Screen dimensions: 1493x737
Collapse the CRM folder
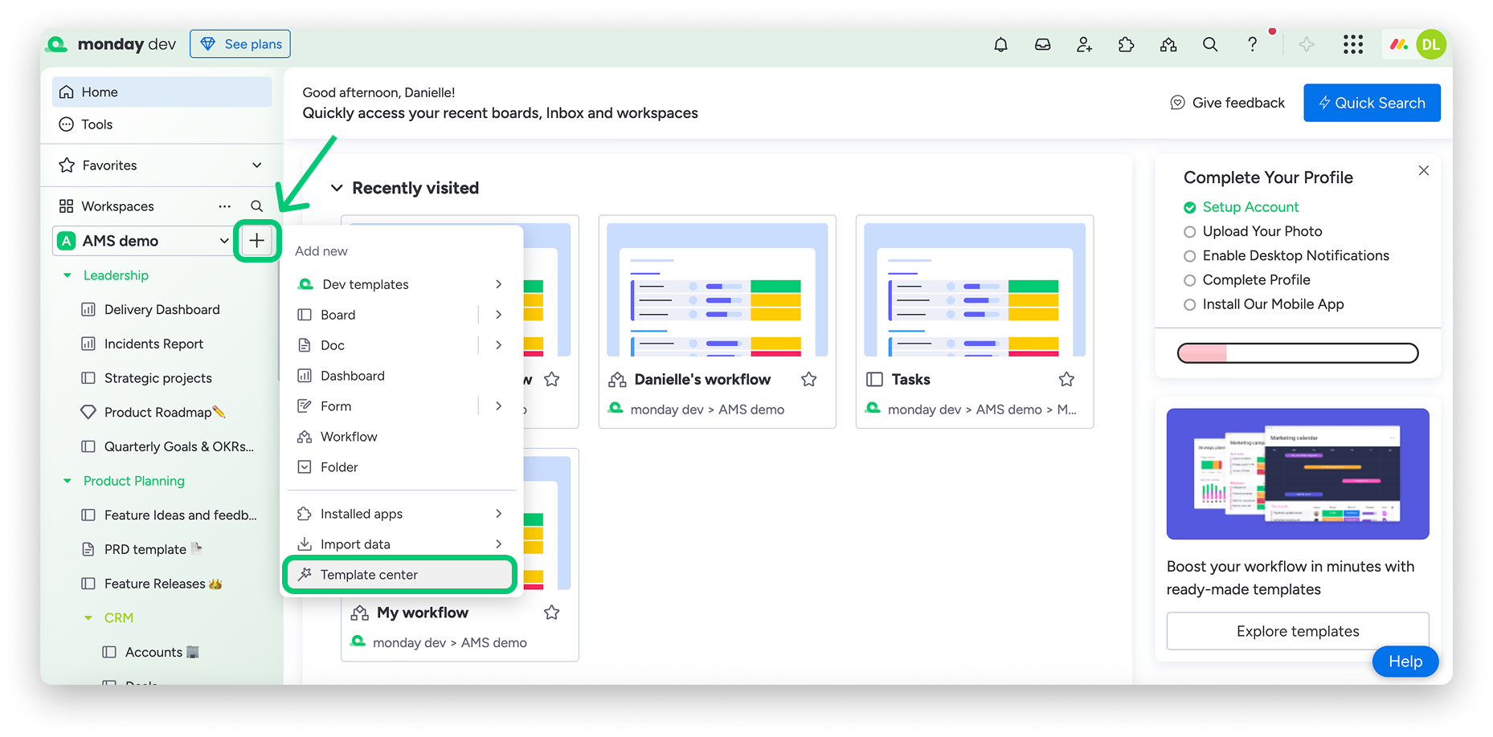point(88,618)
